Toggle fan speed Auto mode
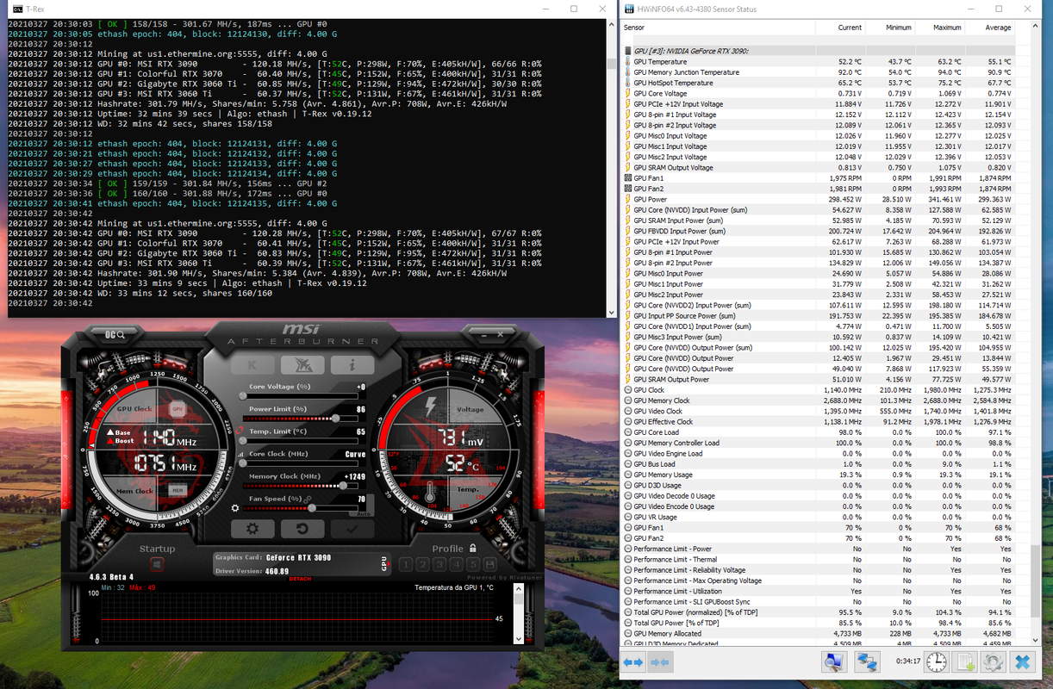The width and height of the screenshot is (1053, 689). [x=364, y=513]
